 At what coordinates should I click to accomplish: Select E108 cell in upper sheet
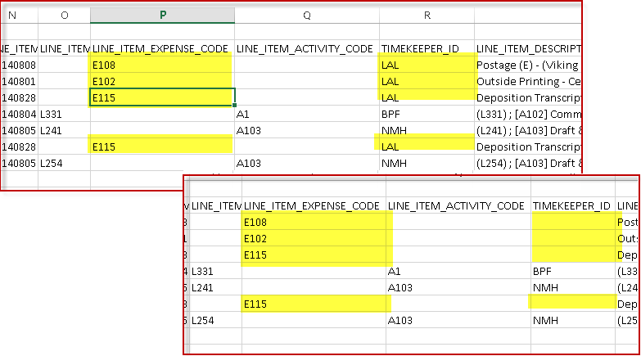coord(162,65)
